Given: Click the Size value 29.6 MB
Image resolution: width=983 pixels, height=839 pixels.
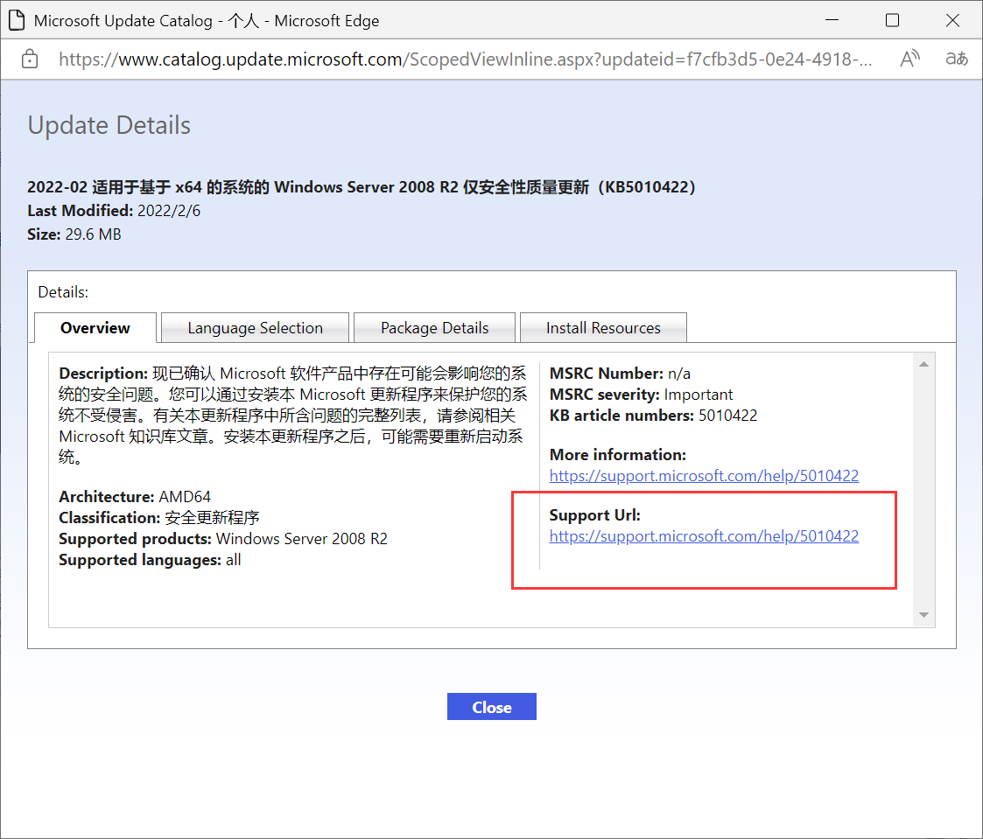Looking at the screenshot, I should [x=93, y=234].
